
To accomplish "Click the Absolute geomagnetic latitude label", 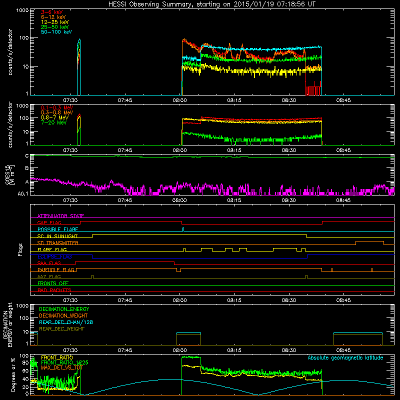I will coord(345,357).
